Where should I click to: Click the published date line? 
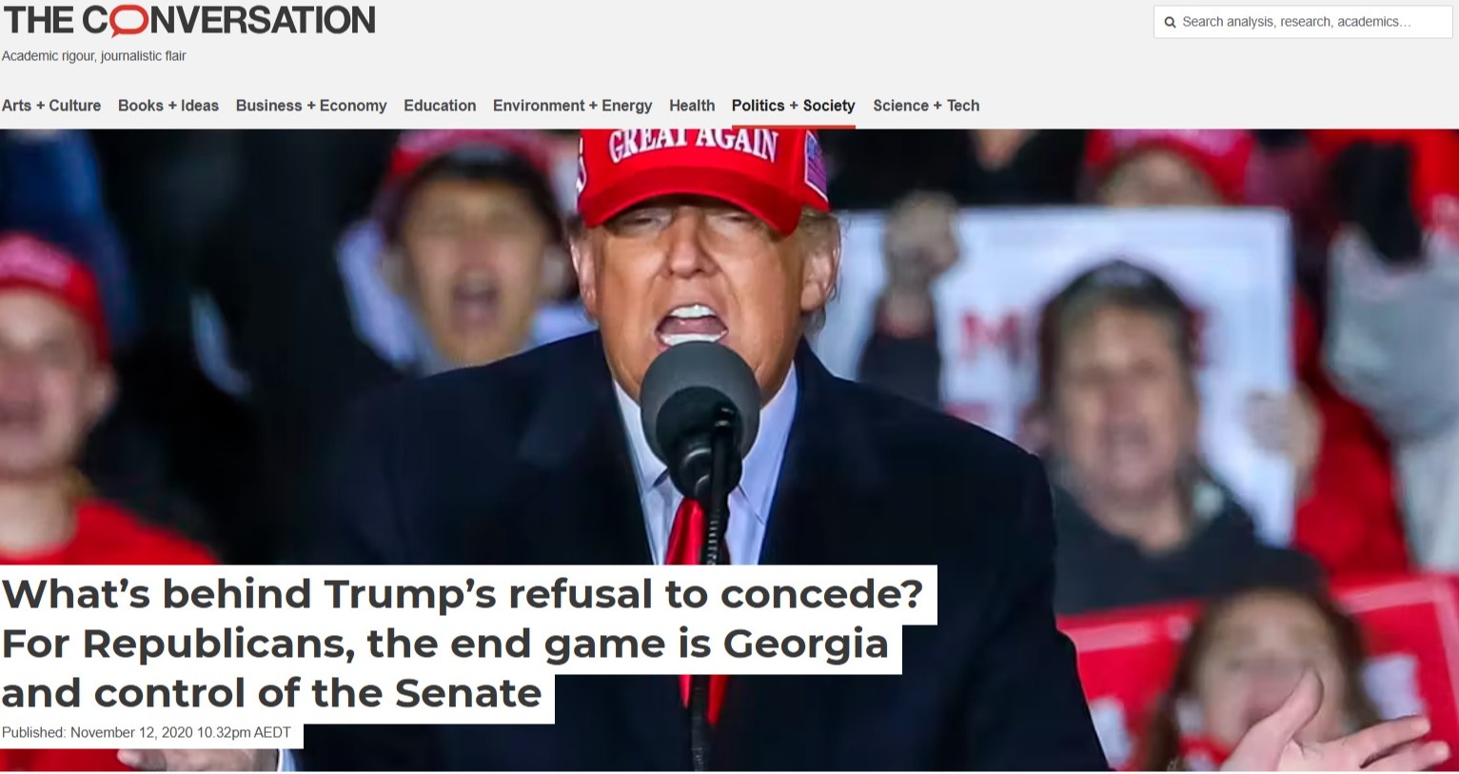[147, 732]
